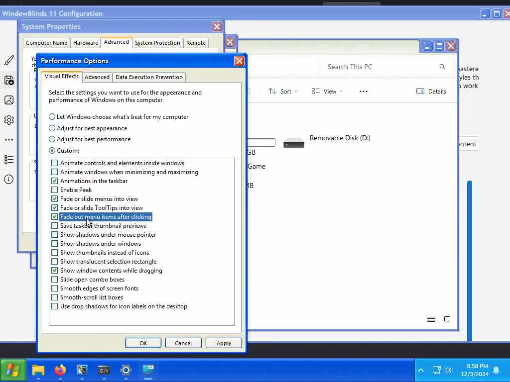Check Show shadows under mouse pointer
510x382 pixels.
(x=55, y=235)
